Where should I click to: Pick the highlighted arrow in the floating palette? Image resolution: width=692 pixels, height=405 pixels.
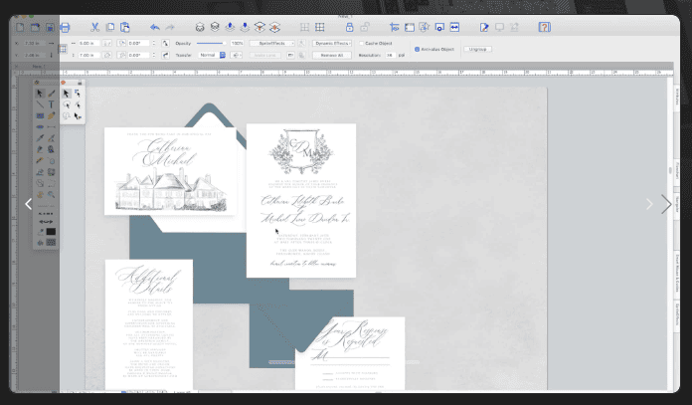pyautogui.click(x=67, y=94)
